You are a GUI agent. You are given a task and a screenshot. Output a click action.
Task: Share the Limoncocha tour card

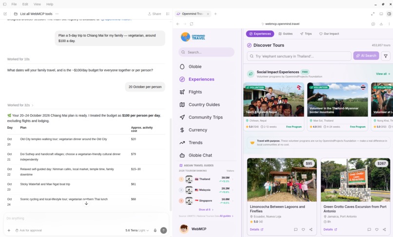[311, 230]
